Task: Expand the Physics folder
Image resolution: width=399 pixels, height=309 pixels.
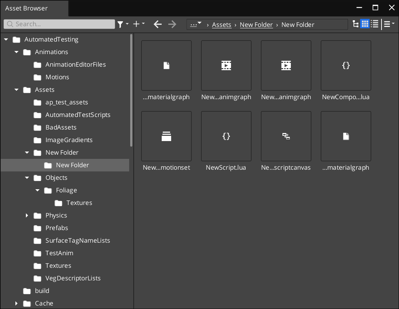Action: pos(27,215)
